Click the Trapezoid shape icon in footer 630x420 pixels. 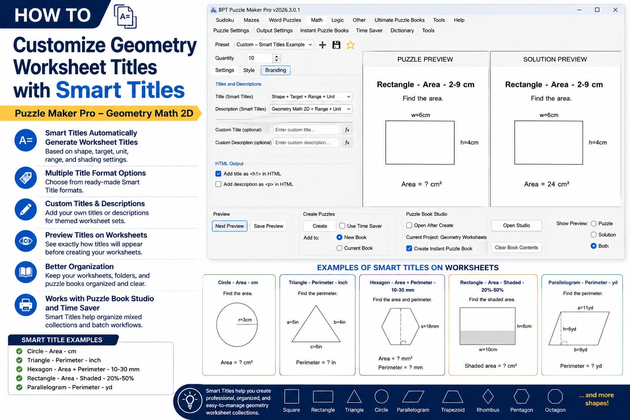click(453, 397)
